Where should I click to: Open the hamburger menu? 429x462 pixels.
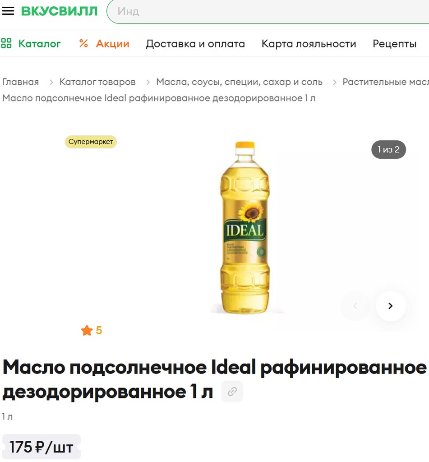(8, 11)
